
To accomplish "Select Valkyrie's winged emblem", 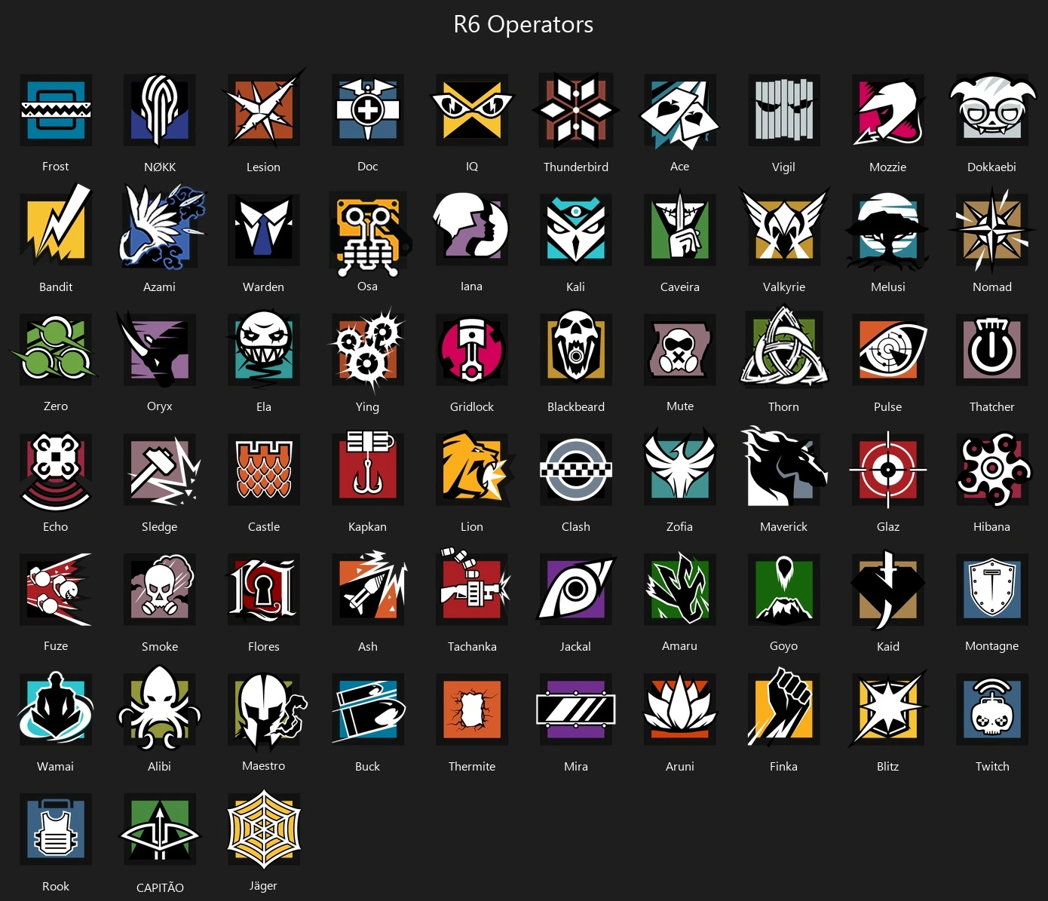I will click(x=784, y=227).
